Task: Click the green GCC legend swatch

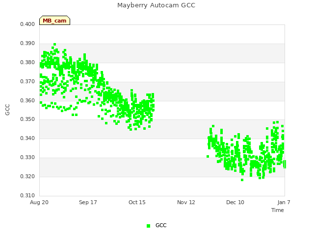Action: 148,226
